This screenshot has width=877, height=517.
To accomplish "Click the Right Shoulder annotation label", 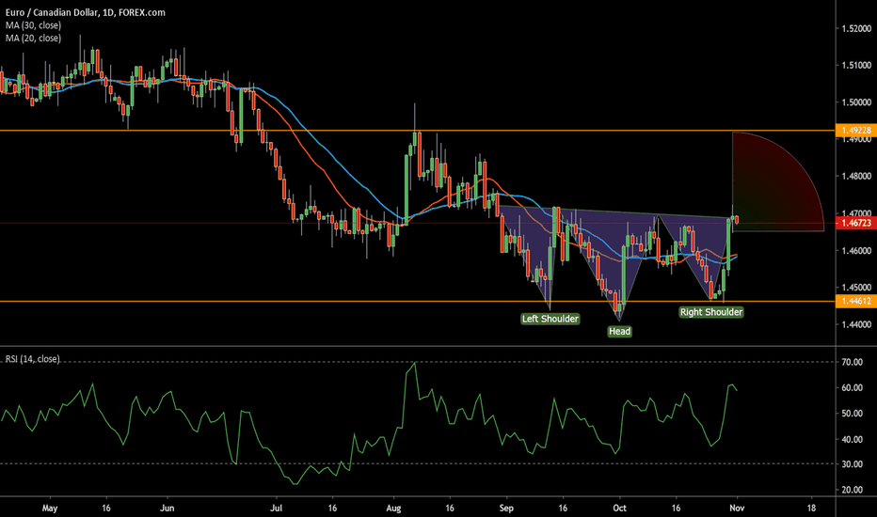I will [x=711, y=312].
